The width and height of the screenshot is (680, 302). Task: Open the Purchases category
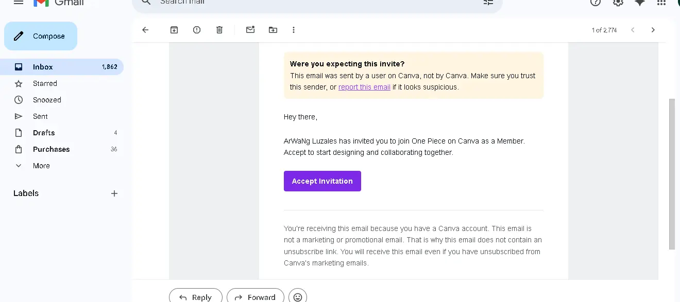coord(62,149)
